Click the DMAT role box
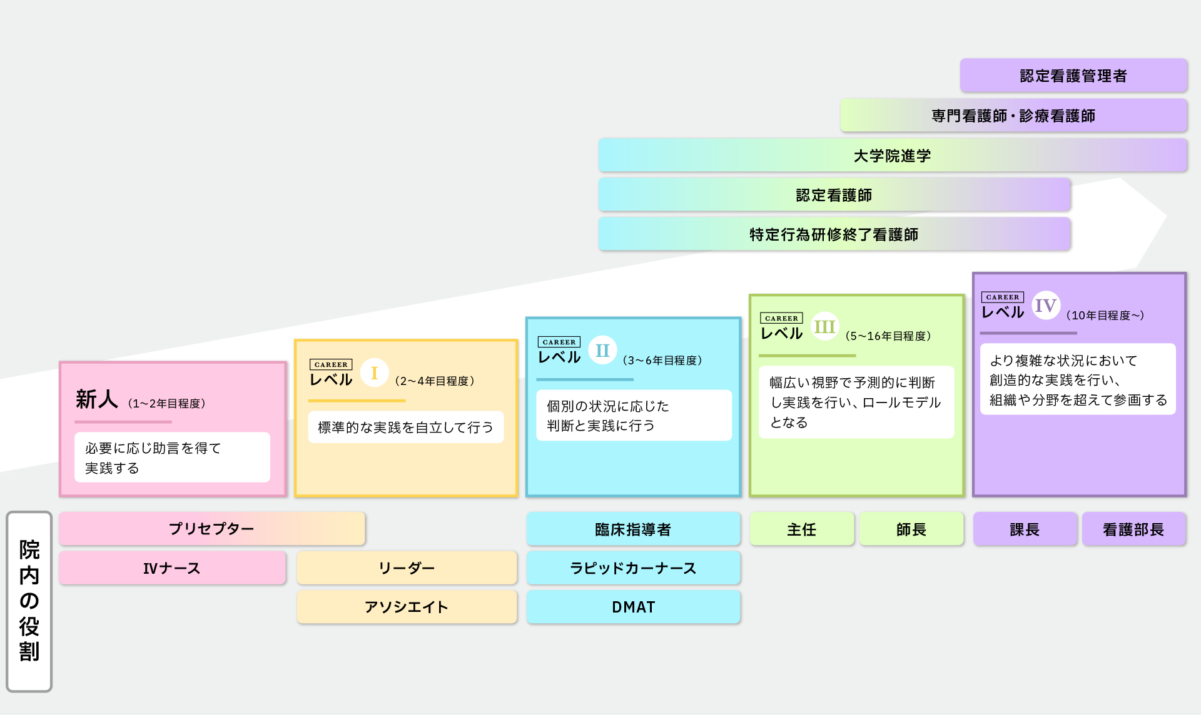1201x715 pixels. click(633, 607)
